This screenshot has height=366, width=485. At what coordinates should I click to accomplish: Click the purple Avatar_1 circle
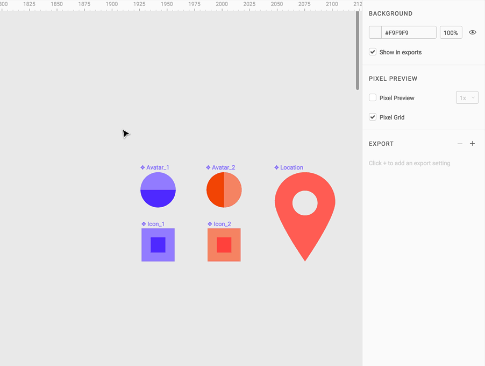pos(158,190)
